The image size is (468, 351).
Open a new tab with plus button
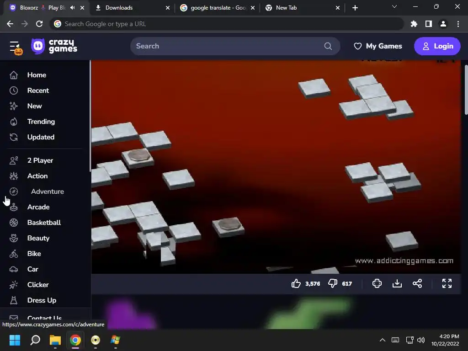coord(355,8)
